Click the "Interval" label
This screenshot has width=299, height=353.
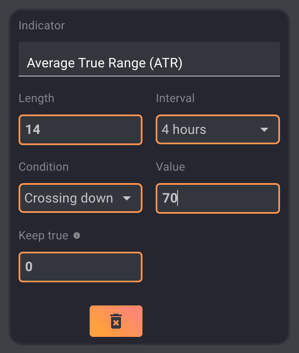(175, 98)
